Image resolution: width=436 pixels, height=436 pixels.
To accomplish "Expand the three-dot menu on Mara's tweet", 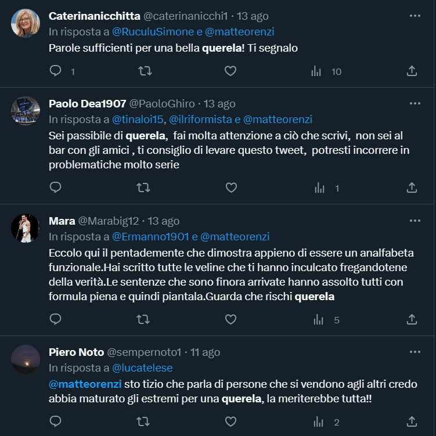I will click(x=415, y=221).
